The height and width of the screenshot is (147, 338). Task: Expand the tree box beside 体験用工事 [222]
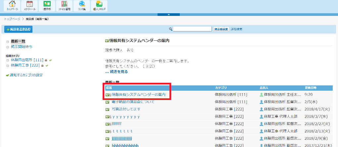click(8, 66)
